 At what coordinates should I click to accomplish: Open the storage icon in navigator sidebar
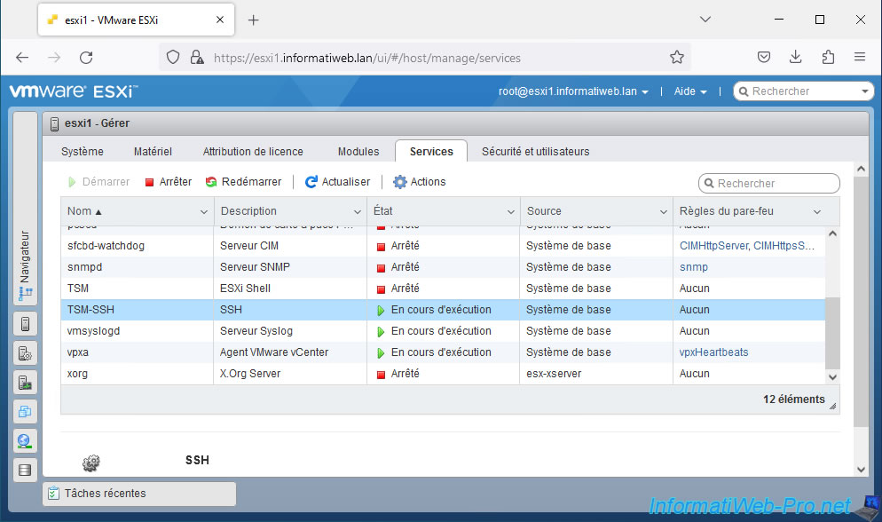[x=25, y=471]
